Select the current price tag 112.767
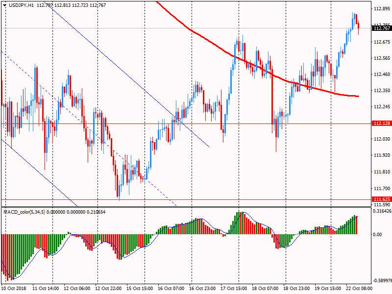The width and height of the screenshot is (392, 294). pos(382,28)
